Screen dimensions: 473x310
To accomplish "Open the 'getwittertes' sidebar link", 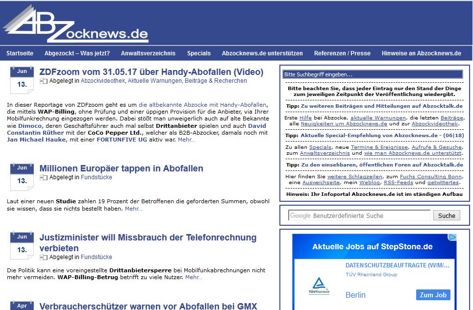I will (443, 183).
